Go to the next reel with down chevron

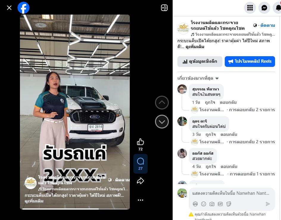pos(162,122)
